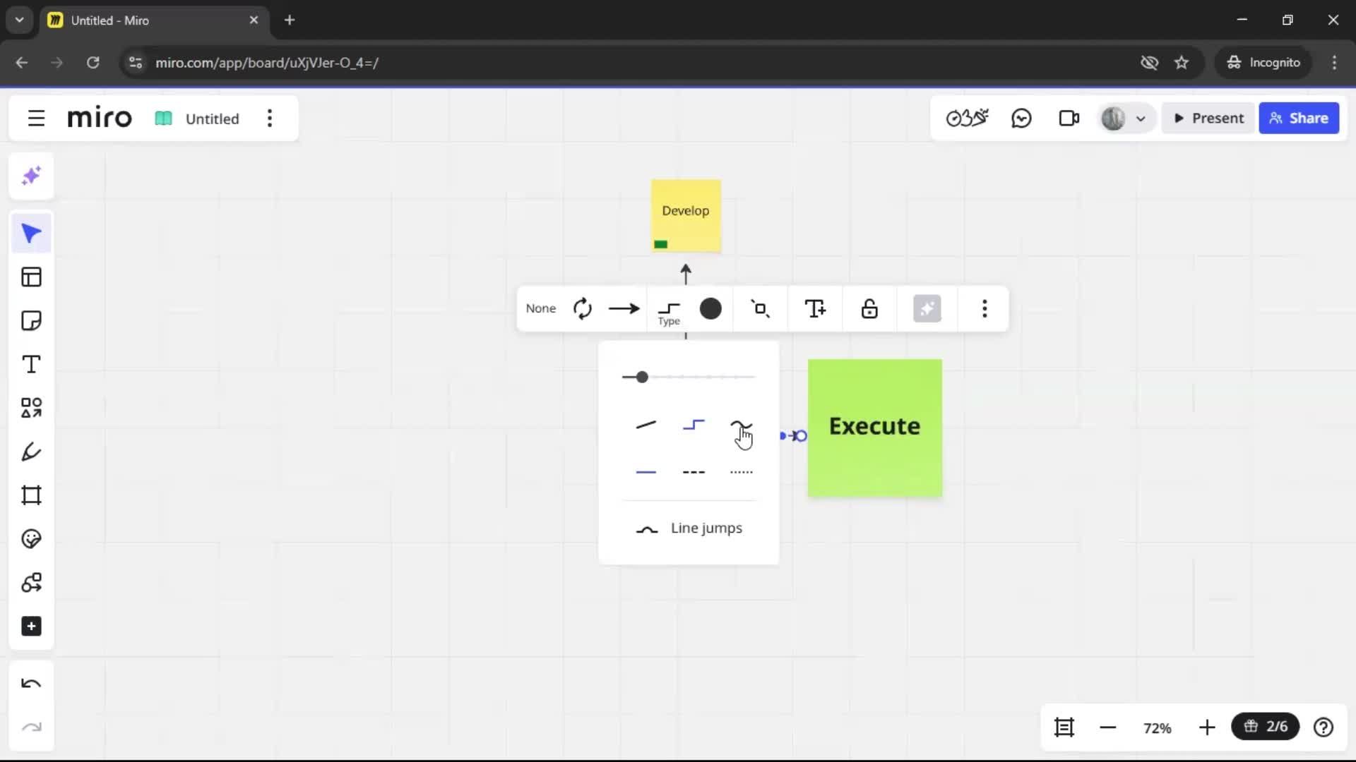Add text to the connector line
The height and width of the screenshot is (762, 1356).
click(x=815, y=308)
